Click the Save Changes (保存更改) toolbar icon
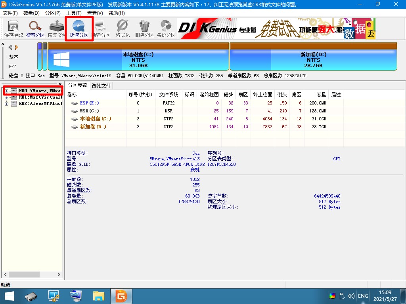The width and height of the screenshot is (406, 304). coord(13,28)
